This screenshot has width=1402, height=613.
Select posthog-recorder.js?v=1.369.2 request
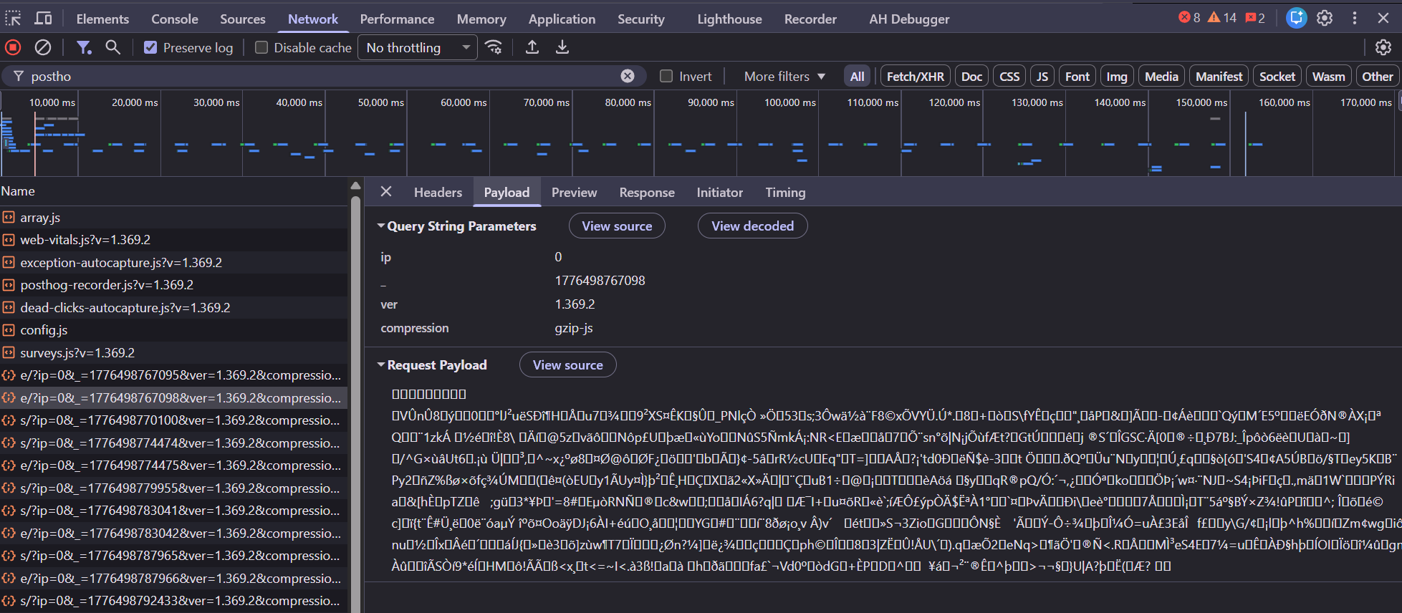click(174, 285)
